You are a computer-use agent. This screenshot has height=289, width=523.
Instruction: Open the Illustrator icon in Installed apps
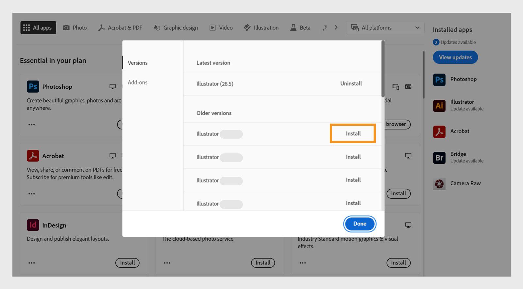439,105
